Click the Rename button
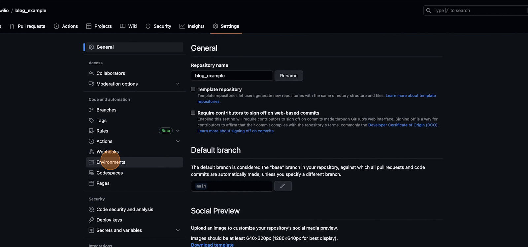Screen dimensions: 528x247 pyautogui.click(x=289, y=76)
